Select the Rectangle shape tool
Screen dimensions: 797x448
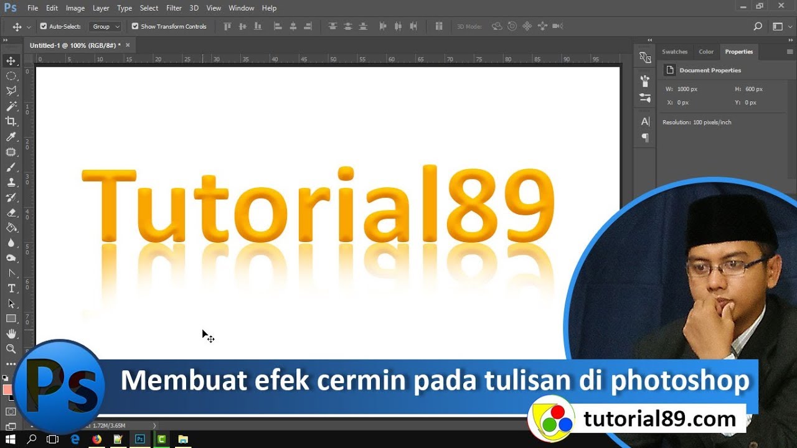click(x=11, y=319)
